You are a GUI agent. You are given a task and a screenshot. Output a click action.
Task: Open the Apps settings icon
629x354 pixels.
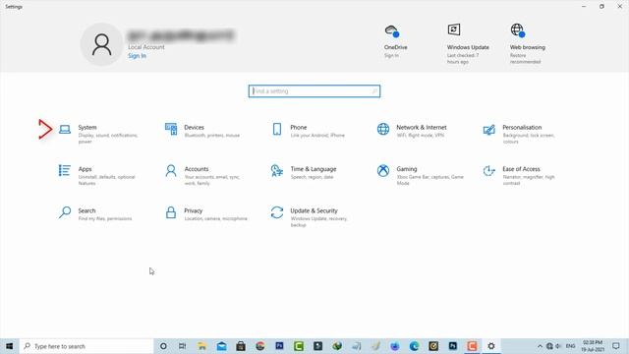(65, 170)
